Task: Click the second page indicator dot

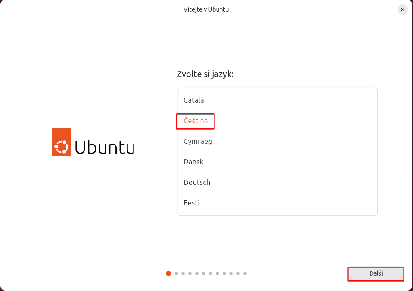Action: click(176, 273)
